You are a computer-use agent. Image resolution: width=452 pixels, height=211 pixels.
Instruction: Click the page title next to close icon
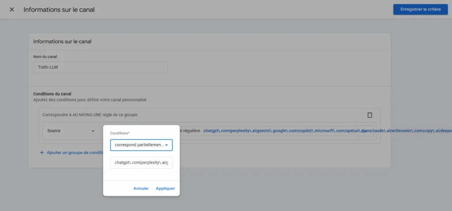59,10
